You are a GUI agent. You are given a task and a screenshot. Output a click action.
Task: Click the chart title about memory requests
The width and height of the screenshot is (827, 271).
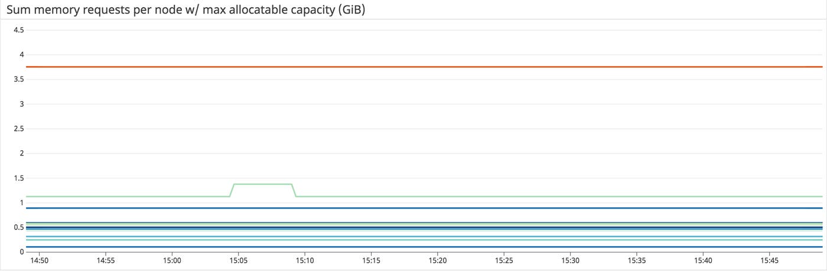(185, 9)
